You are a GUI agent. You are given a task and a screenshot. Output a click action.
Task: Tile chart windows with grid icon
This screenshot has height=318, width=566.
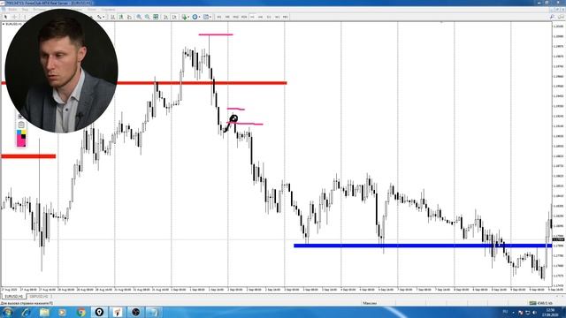coord(156,17)
